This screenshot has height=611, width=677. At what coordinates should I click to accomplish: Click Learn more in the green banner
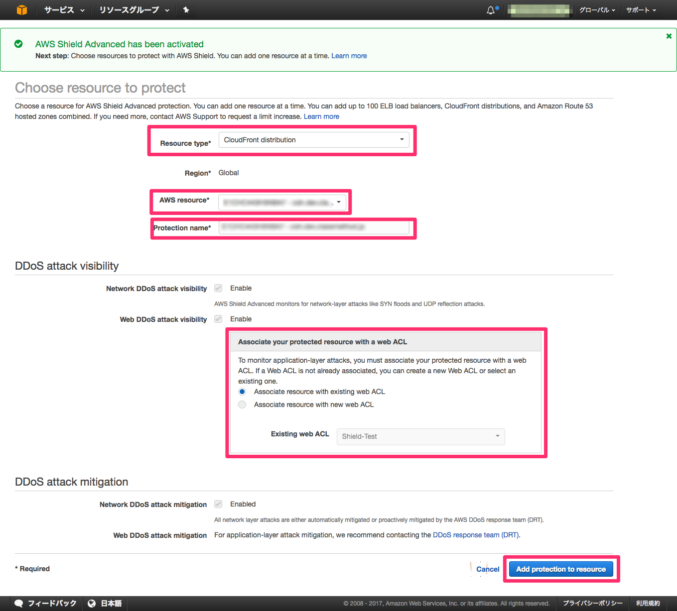(x=349, y=56)
